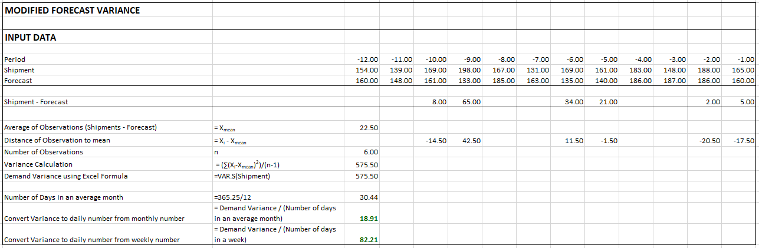
Task: Select the difference value 34.00
Action: (574, 102)
